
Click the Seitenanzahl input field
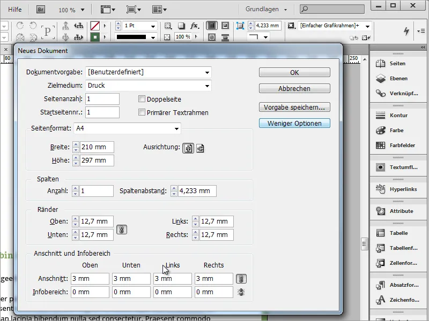(x=102, y=99)
